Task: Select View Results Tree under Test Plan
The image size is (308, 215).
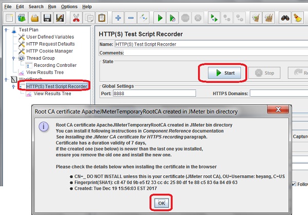Action: [x=45, y=72]
